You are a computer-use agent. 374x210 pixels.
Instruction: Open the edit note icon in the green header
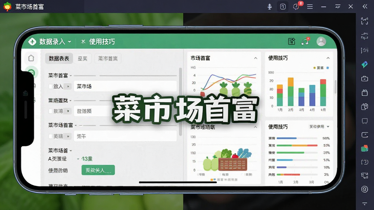[x=291, y=42]
